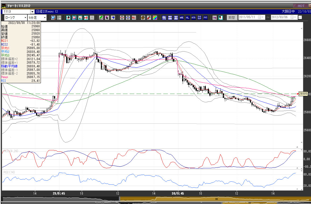The height and width of the screenshot is (204, 311).
Task: Click the magnifier with number 2 icon
Action: point(74,18)
